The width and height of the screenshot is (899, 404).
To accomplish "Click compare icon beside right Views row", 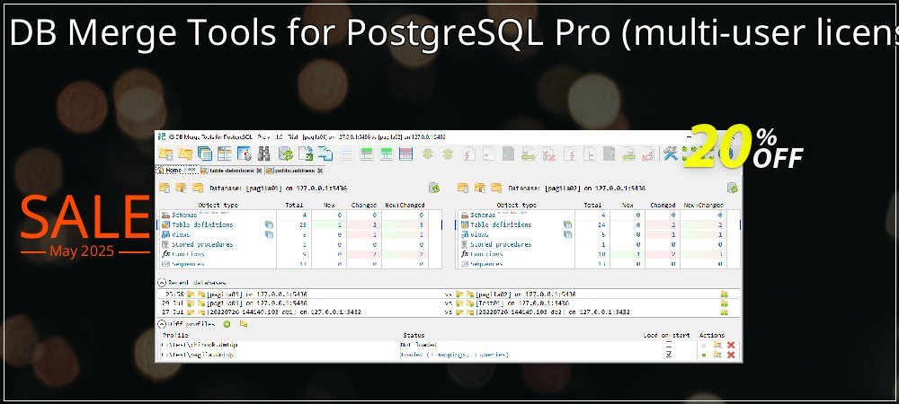I will click(567, 234).
